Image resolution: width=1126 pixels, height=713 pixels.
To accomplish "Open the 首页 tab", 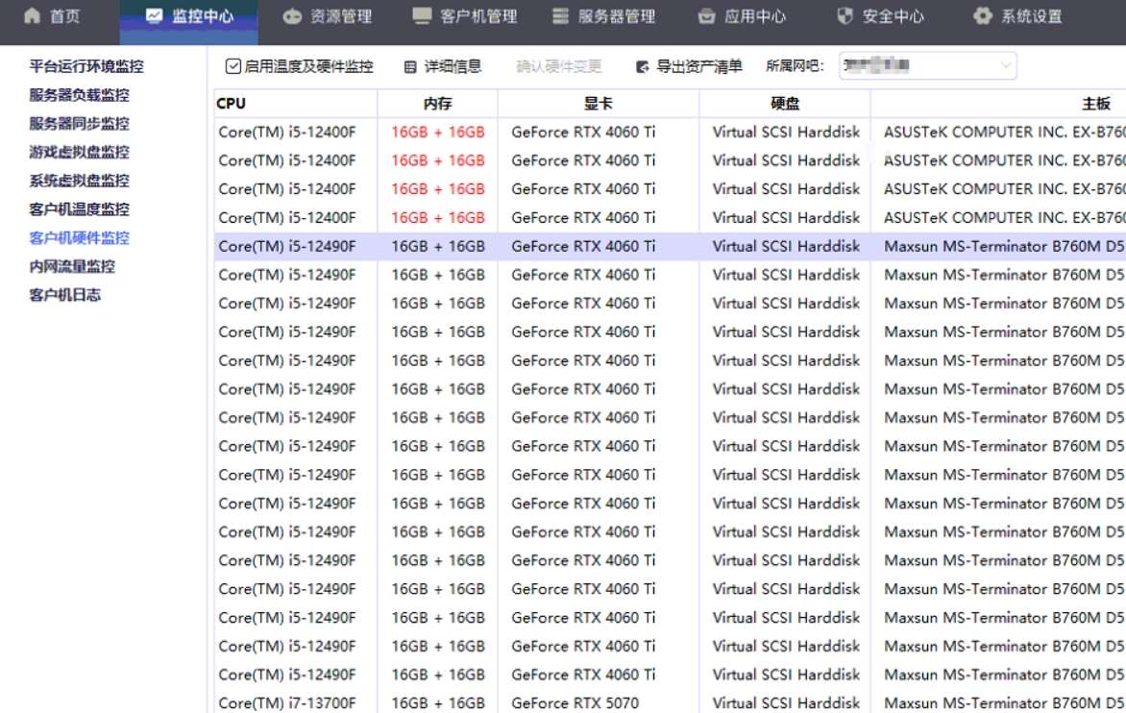I will pyautogui.click(x=53, y=15).
